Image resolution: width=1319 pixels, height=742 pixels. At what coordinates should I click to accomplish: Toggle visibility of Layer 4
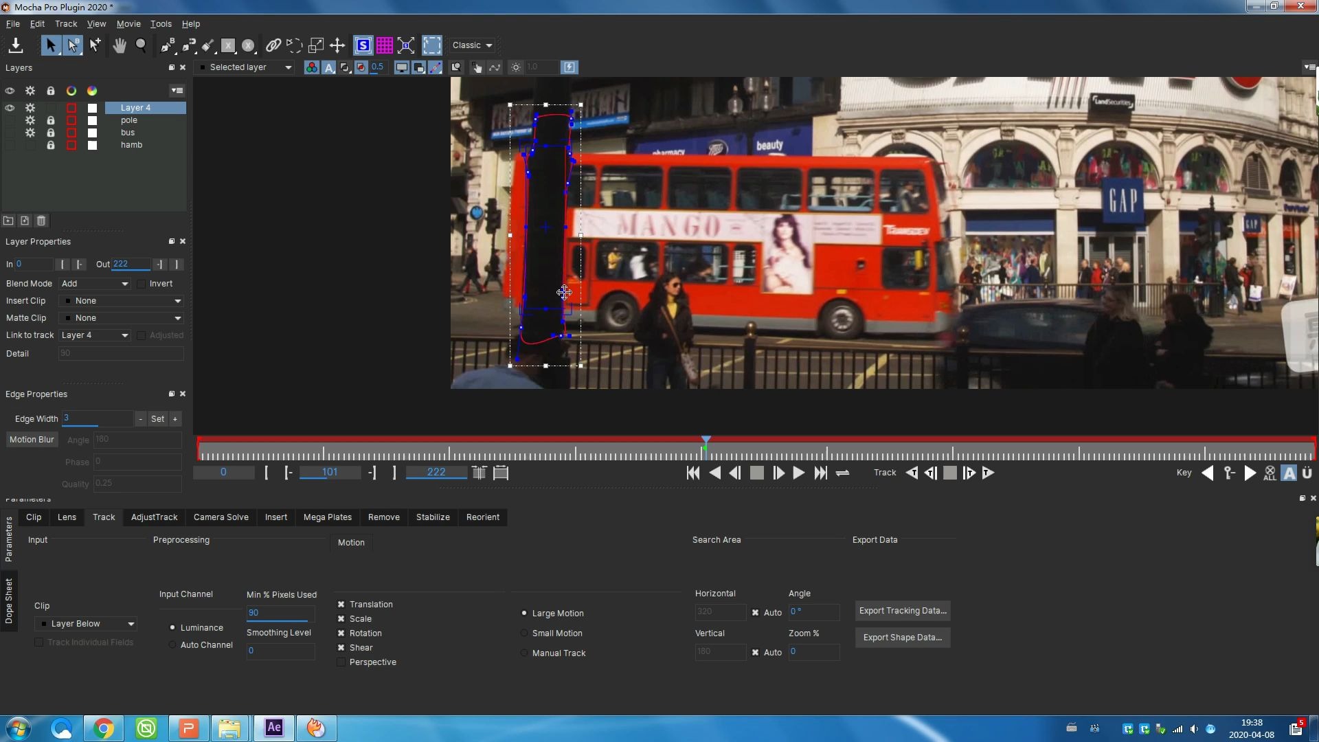tap(9, 108)
